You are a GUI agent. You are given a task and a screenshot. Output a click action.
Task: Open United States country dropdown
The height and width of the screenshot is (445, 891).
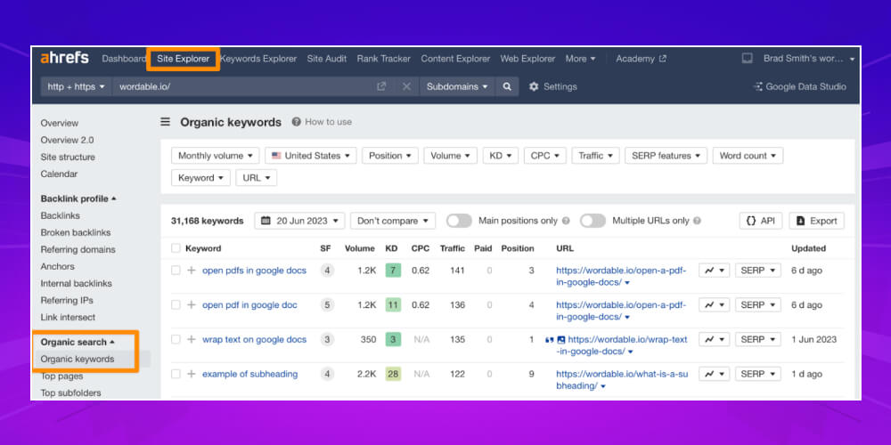pos(311,156)
